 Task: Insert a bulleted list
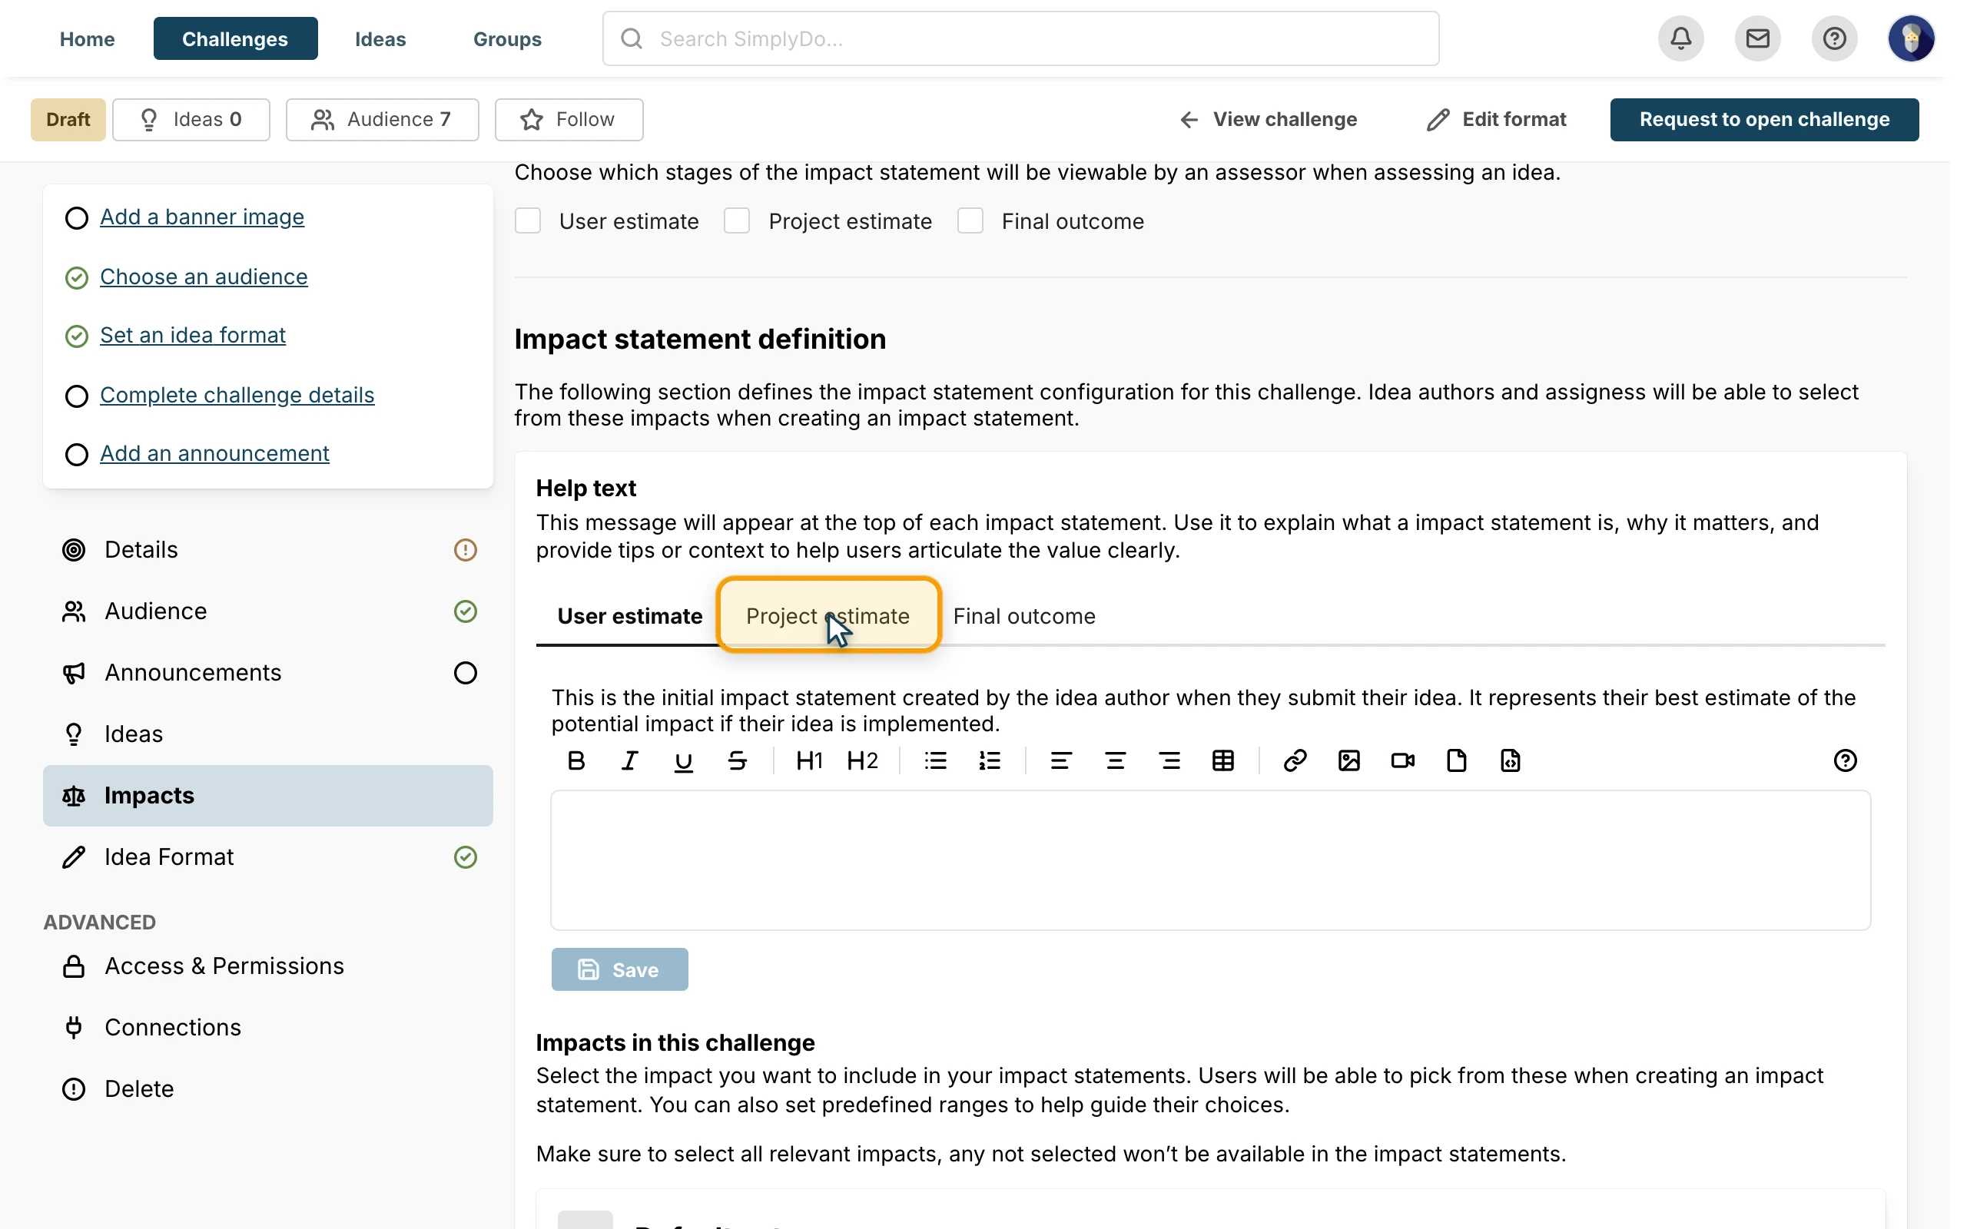coord(936,760)
